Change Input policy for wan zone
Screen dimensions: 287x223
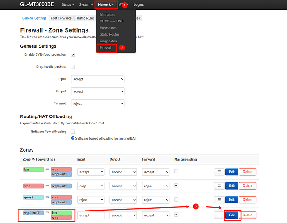pyautogui.click(x=90, y=186)
